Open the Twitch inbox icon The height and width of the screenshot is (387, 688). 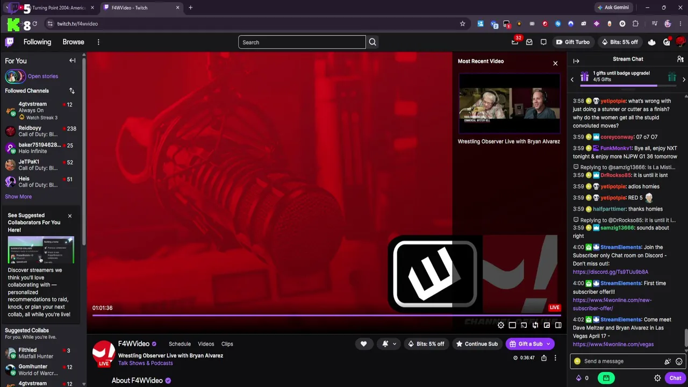click(x=529, y=42)
